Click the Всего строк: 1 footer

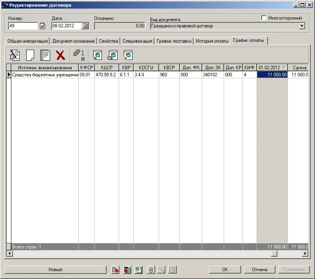[x=26, y=247]
